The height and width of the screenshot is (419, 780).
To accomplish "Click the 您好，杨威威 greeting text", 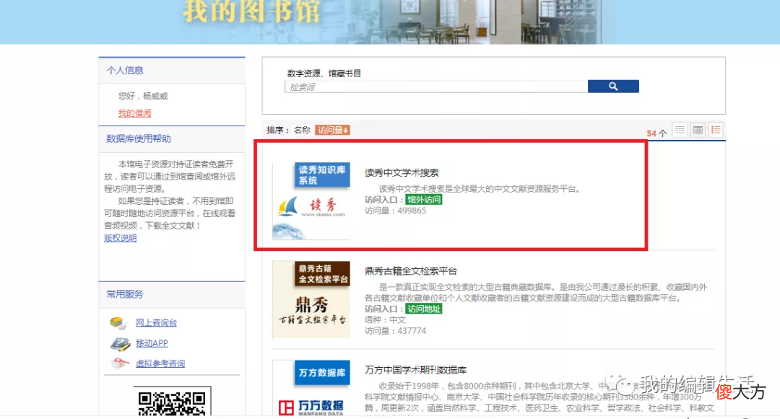I will tap(143, 96).
